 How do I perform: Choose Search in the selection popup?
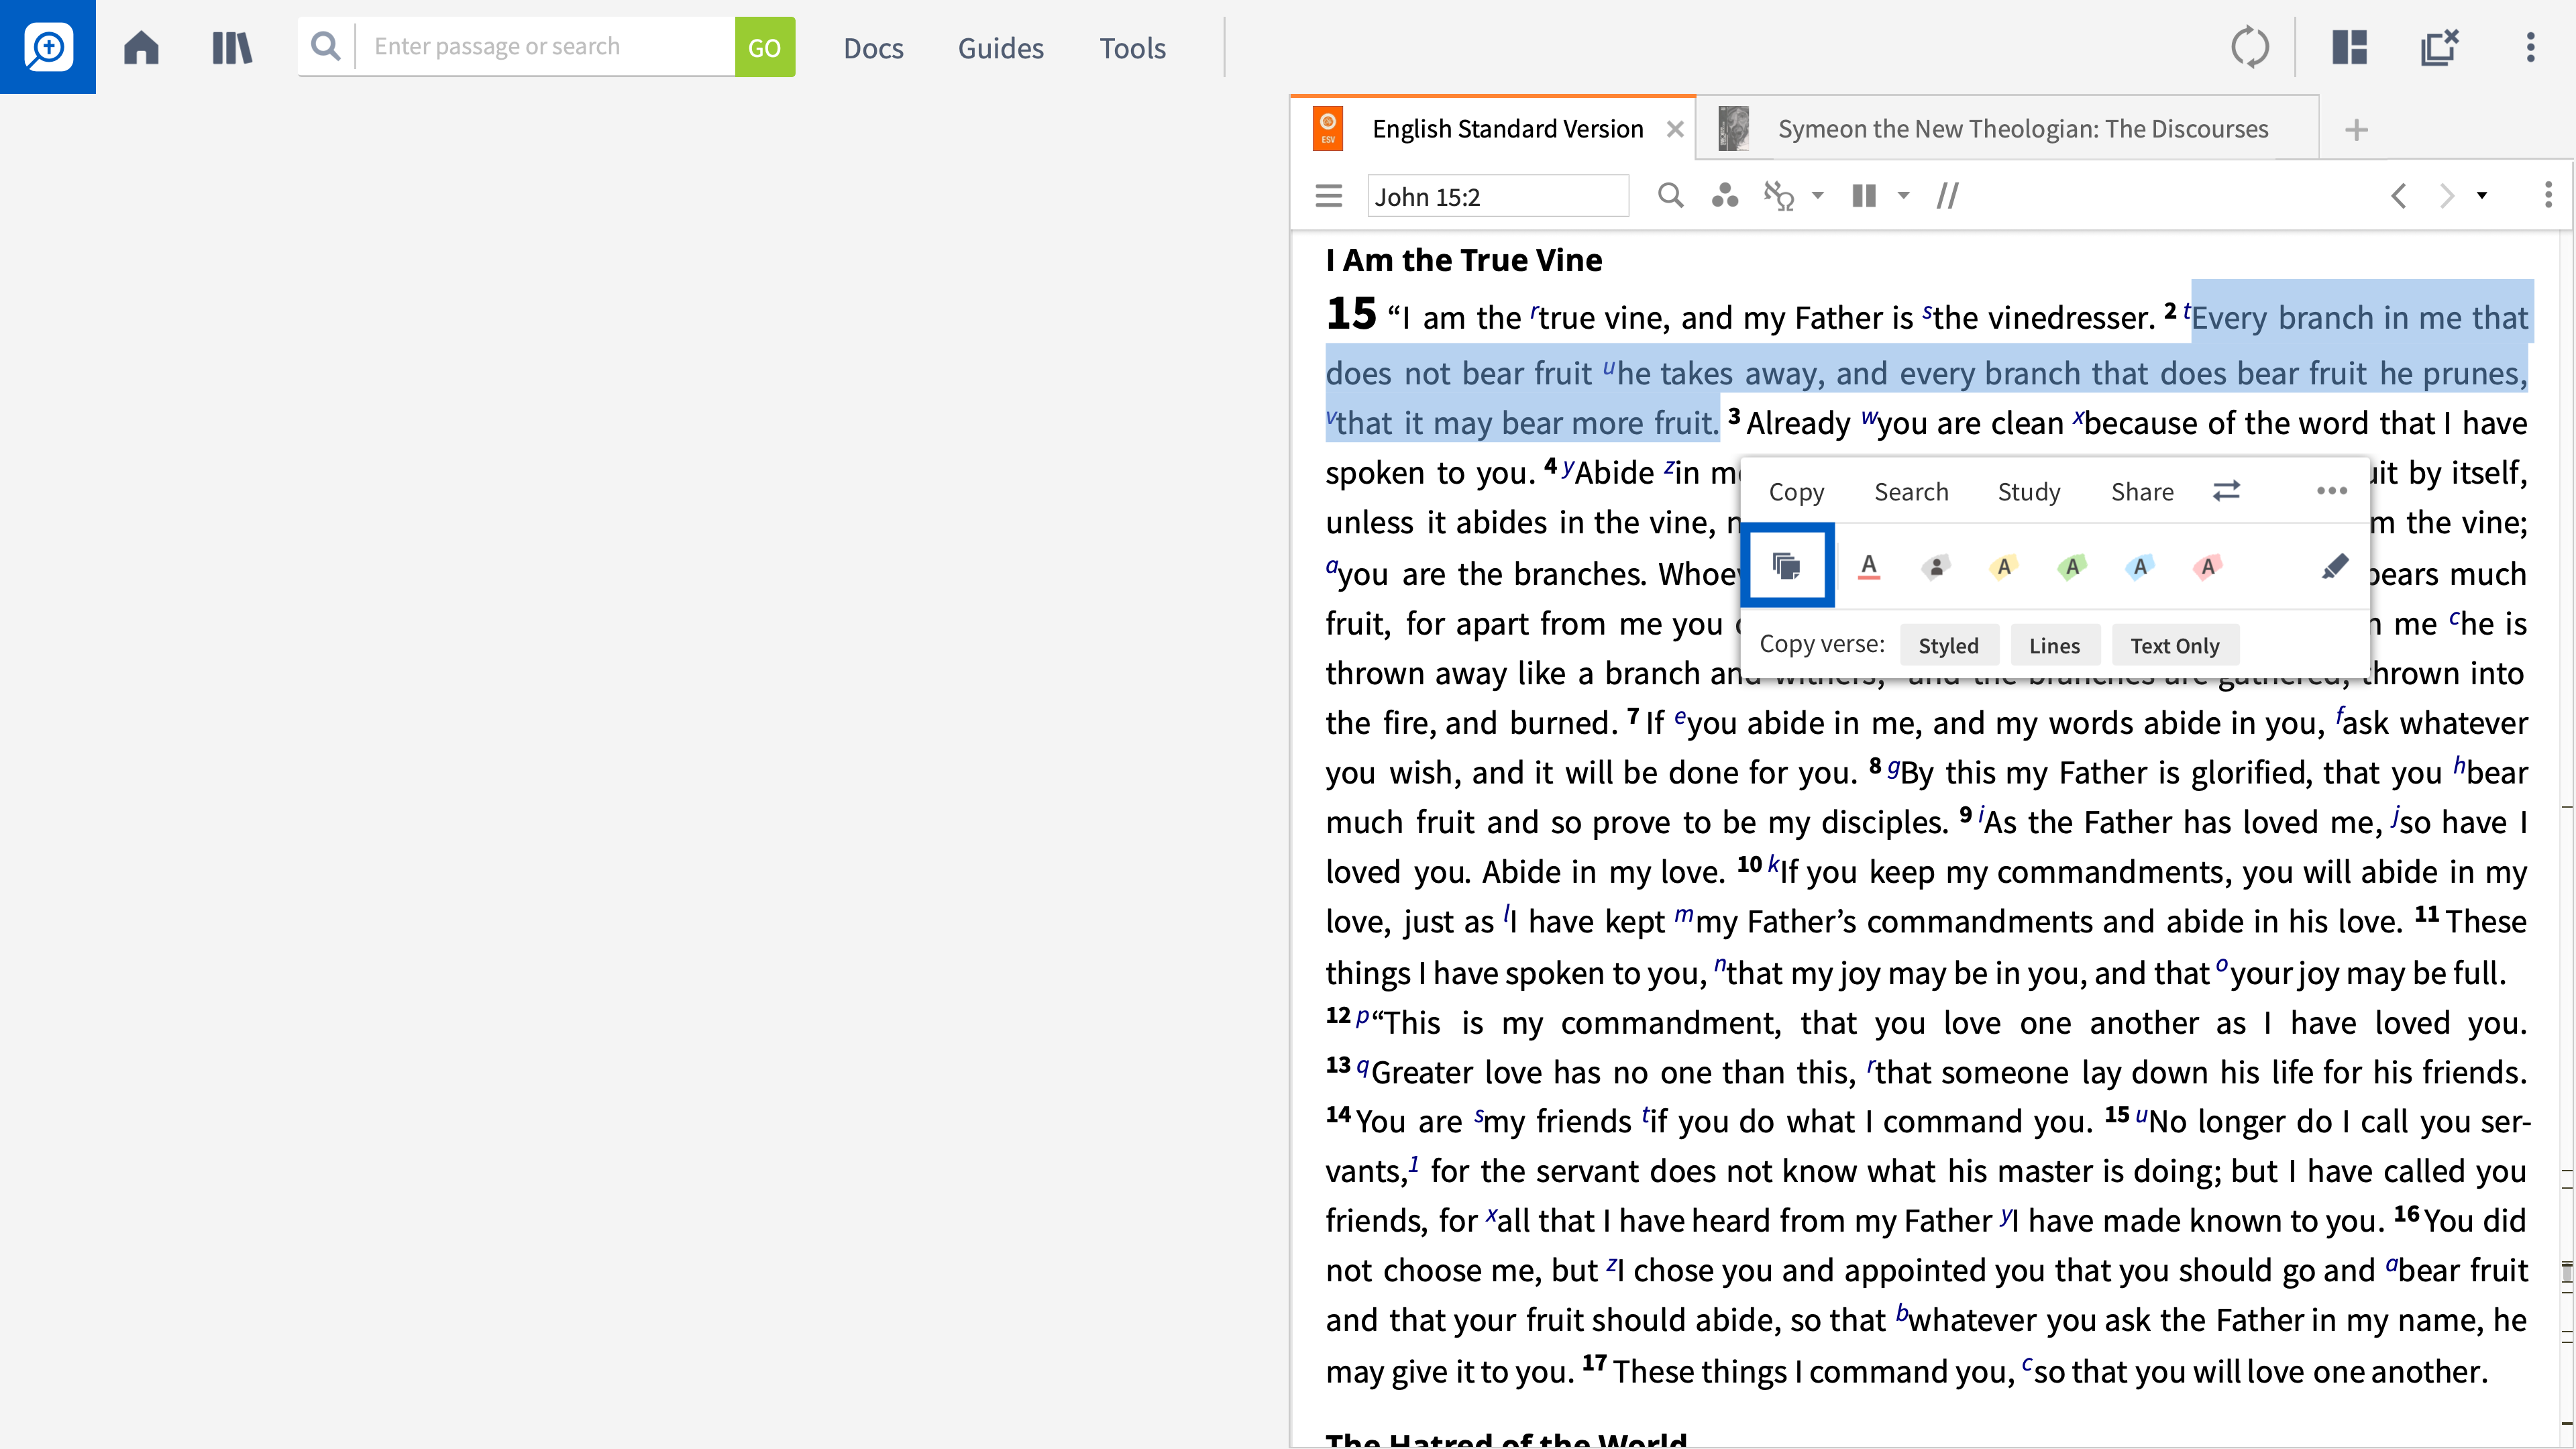pos(1911,492)
